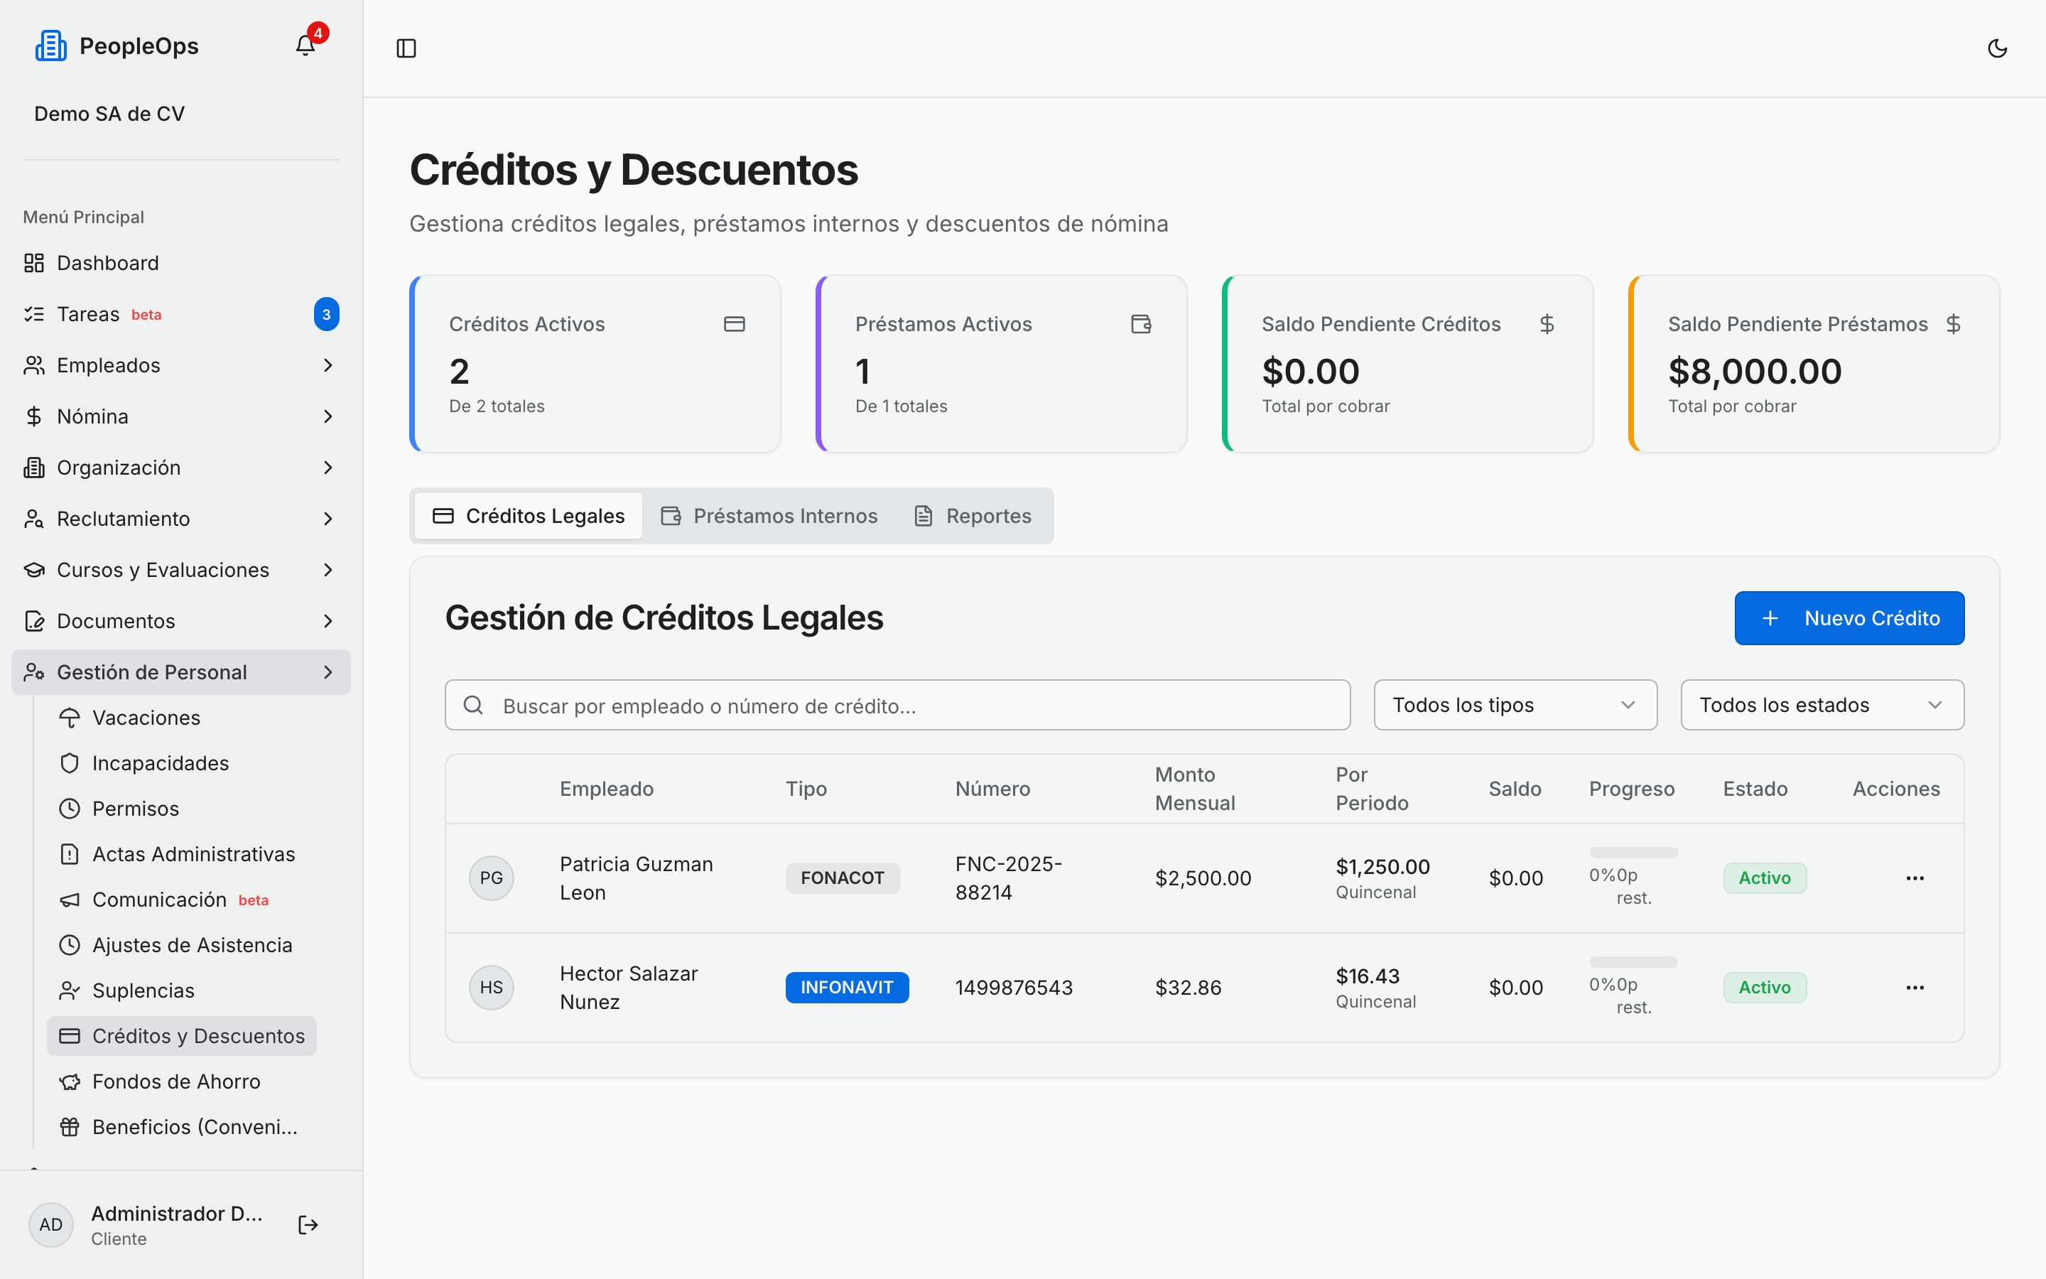
Task: Click Demo SA de CV company name
Action: click(109, 114)
